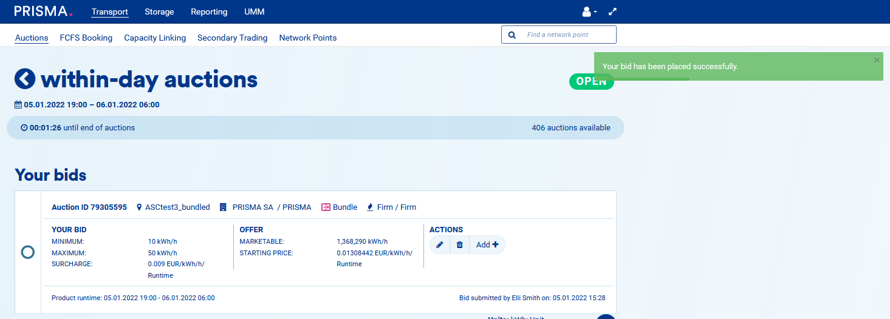Viewport: 890px width, 319px height.
Task: Click the Bundle icon in bid header
Action: (326, 207)
